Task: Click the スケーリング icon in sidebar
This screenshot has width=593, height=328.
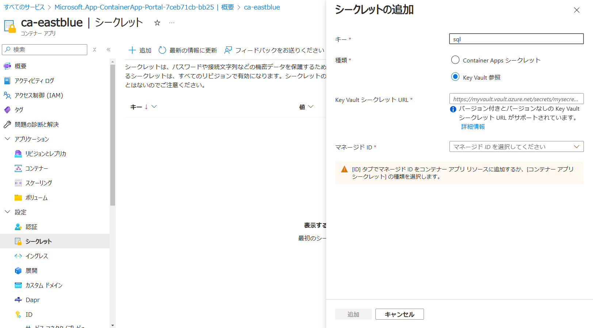Action: pyautogui.click(x=18, y=183)
